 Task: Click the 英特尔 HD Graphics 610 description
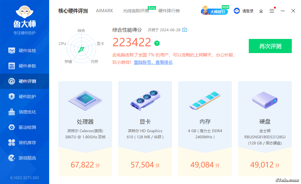[145, 134]
